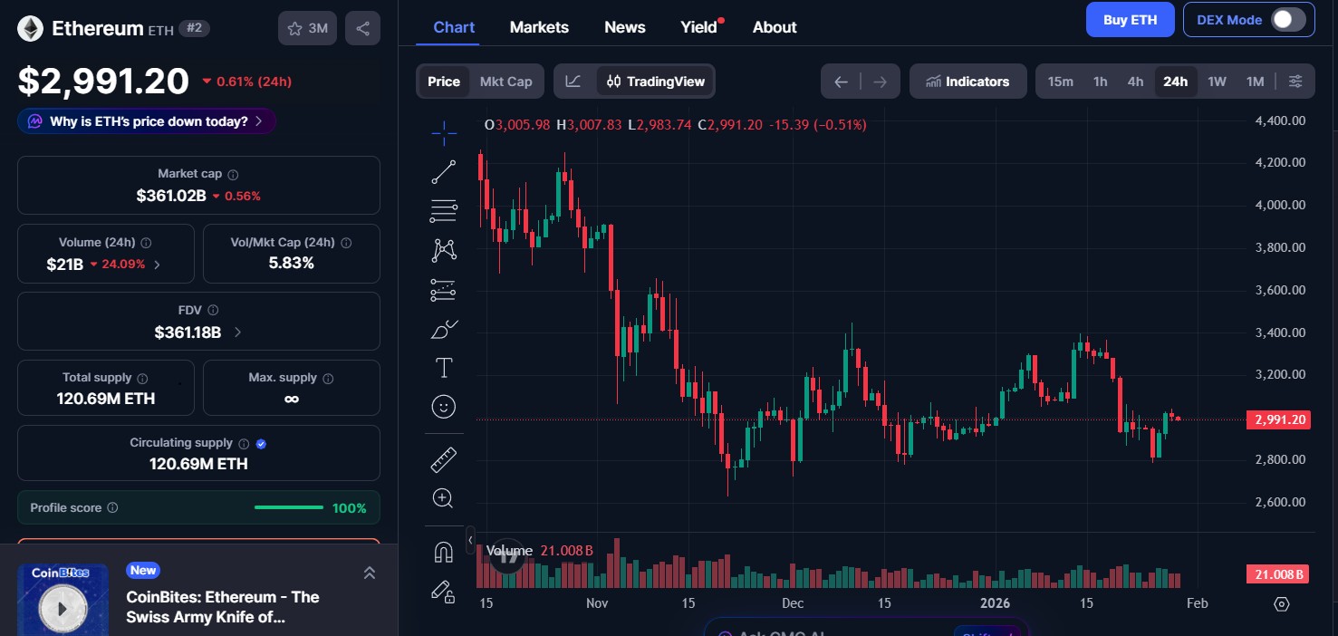The image size is (1338, 636).
Task: Open the Fibonacci retracement tool
Action: pyautogui.click(x=443, y=210)
